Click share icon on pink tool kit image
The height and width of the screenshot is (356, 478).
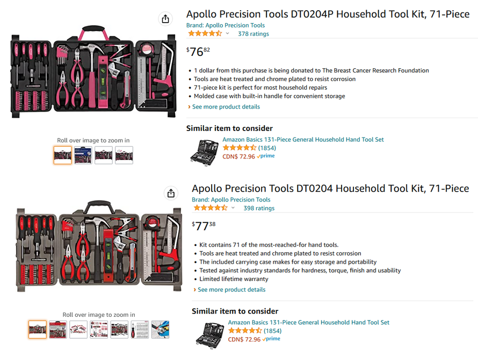[165, 19]
